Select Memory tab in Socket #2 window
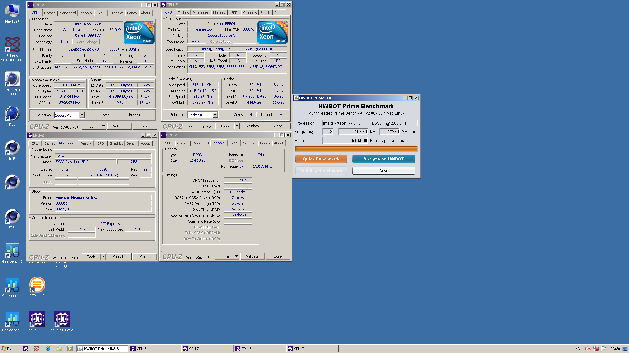629x353 pixels. coord(219,13)
